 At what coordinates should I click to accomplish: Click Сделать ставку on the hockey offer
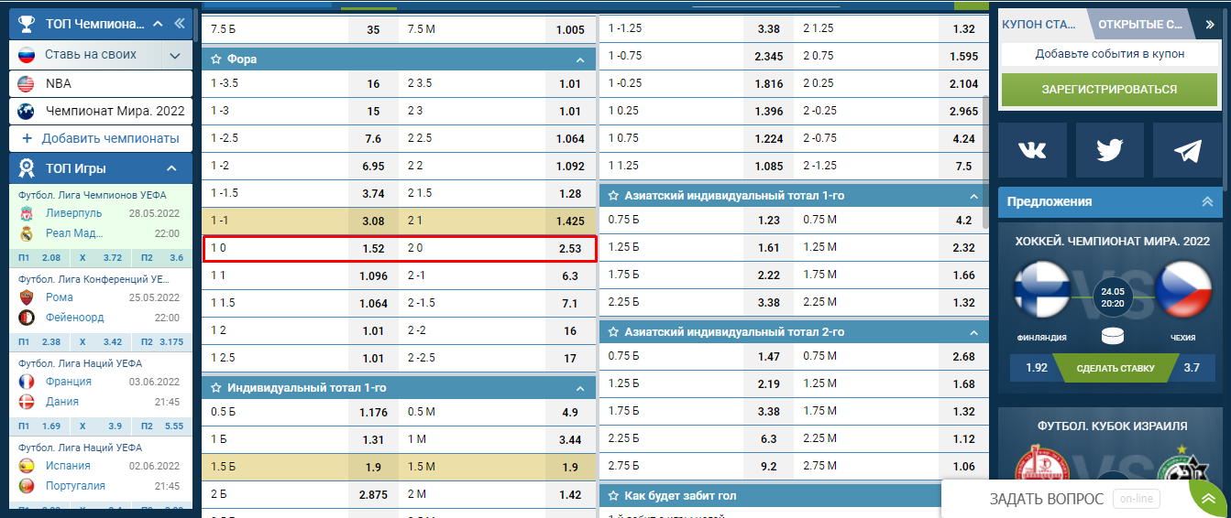point(1115,368)
